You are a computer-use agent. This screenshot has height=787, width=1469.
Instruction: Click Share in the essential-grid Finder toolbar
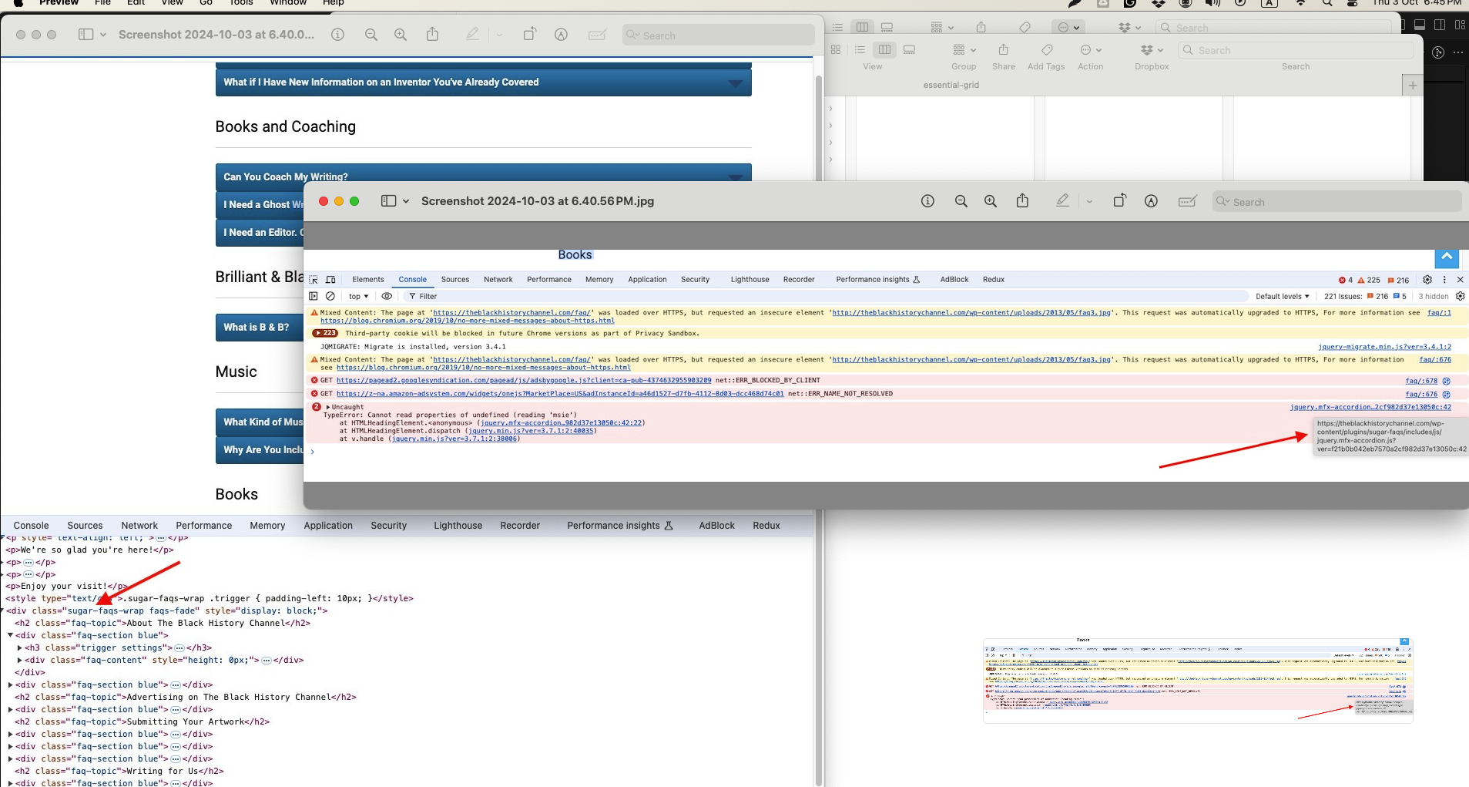[1003, 50]
